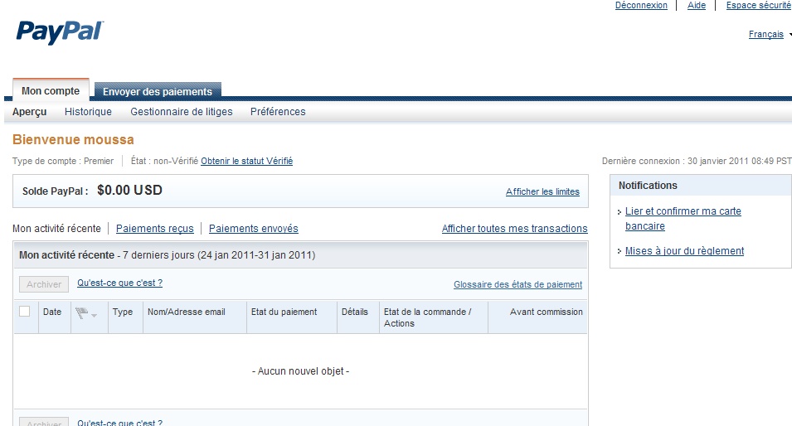Click the PayPal logo
The width and height of the screenshot is (792, 426).
60,33
